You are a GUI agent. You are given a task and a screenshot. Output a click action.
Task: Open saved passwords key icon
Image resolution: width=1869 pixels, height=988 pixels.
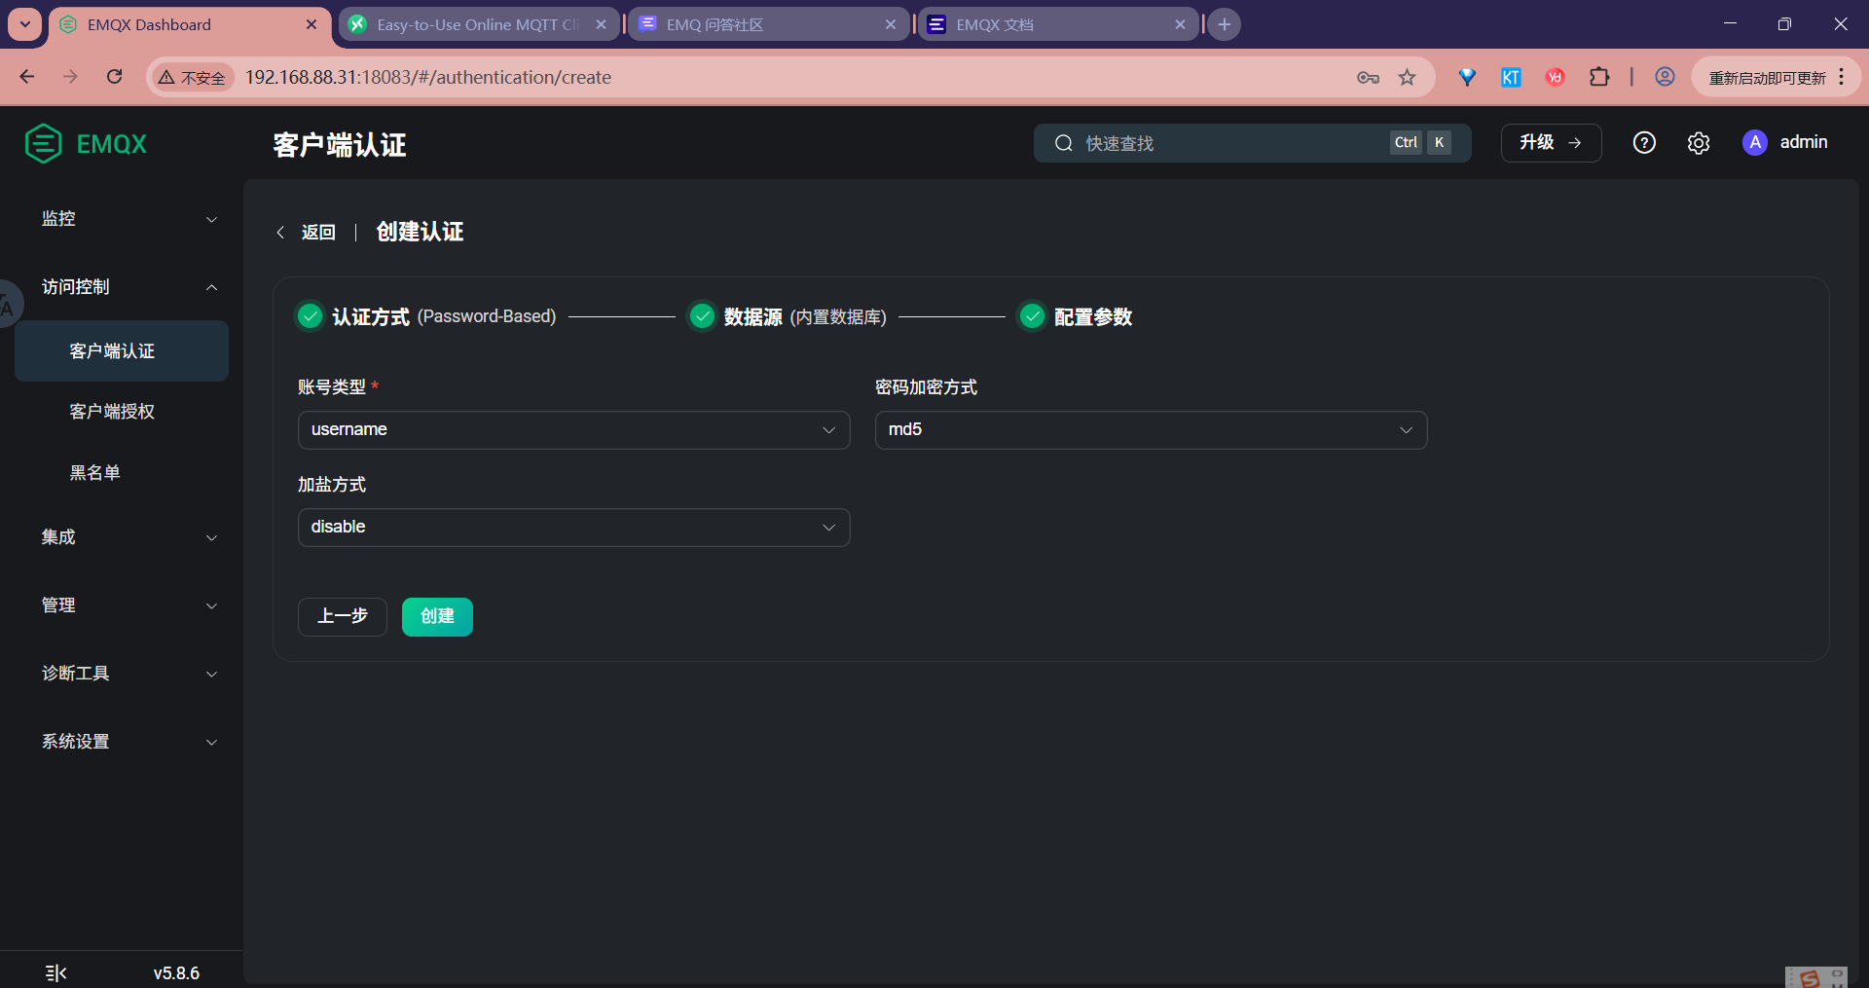(x=1368, y=77)
